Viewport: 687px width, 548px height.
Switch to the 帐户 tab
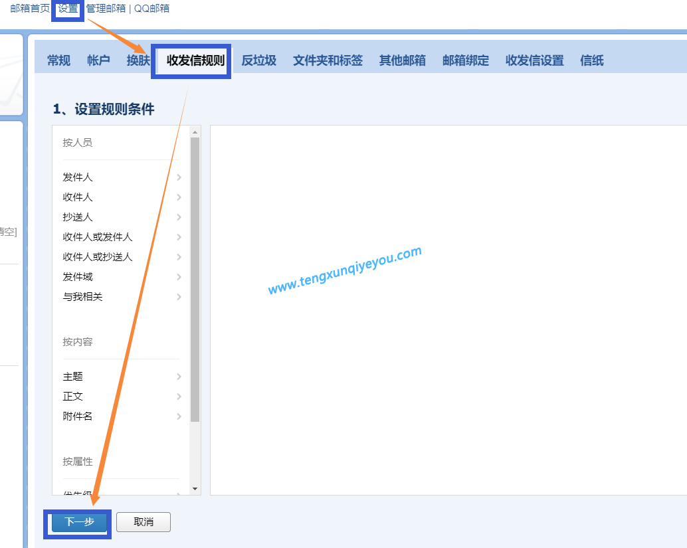coord(98,60)
